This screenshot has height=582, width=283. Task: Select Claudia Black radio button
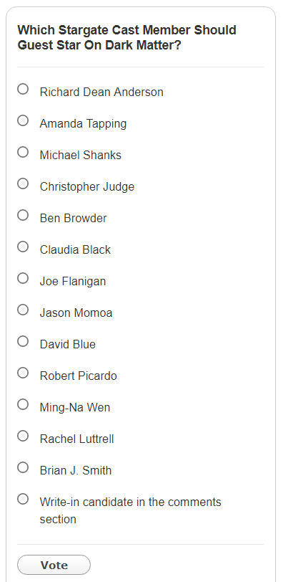coord(23,247)
